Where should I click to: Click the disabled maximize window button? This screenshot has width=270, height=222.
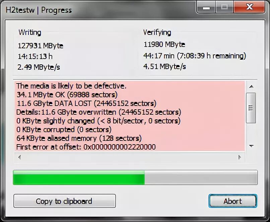(x=224, y=7)
